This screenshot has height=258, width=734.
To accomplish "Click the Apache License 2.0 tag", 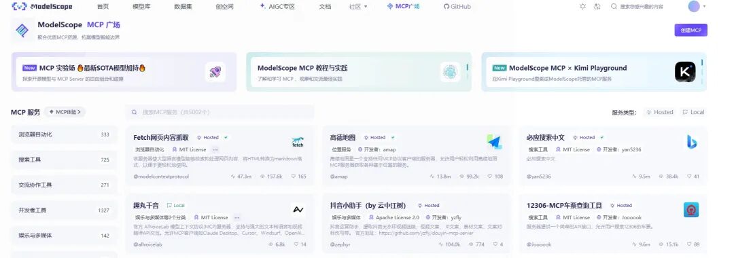I will (394, 217).
